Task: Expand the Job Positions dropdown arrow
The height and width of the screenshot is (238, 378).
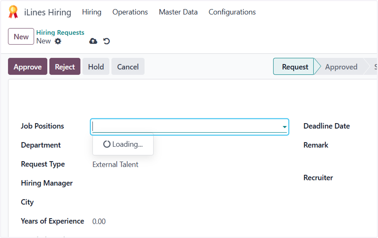Action: click(284, 127)
